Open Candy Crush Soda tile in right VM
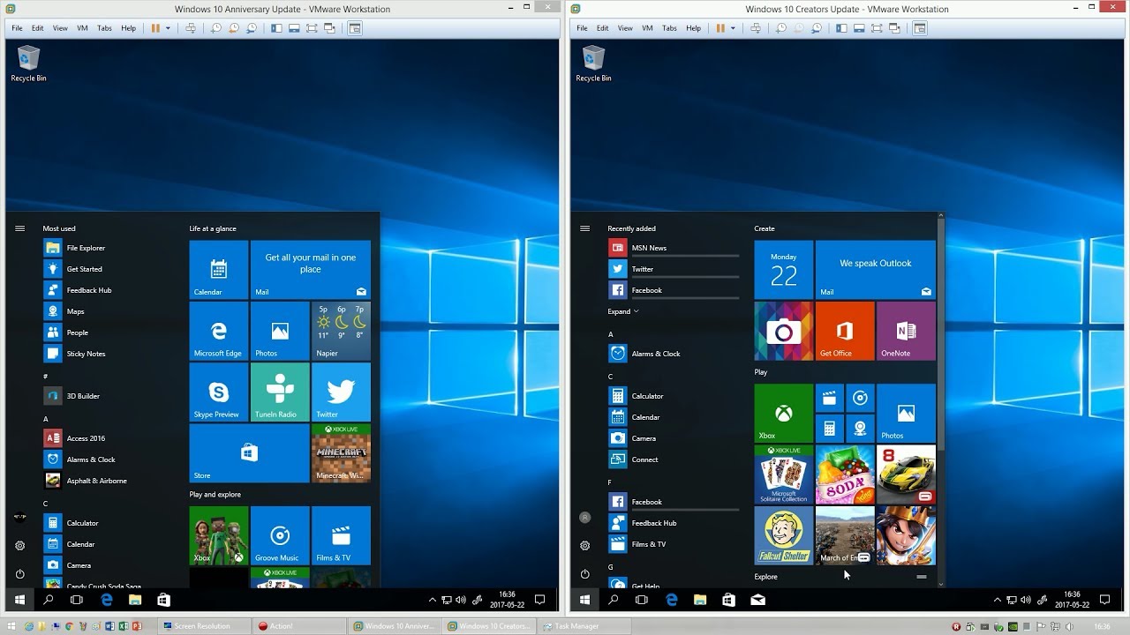The image size is (1130, 635). 845,474
